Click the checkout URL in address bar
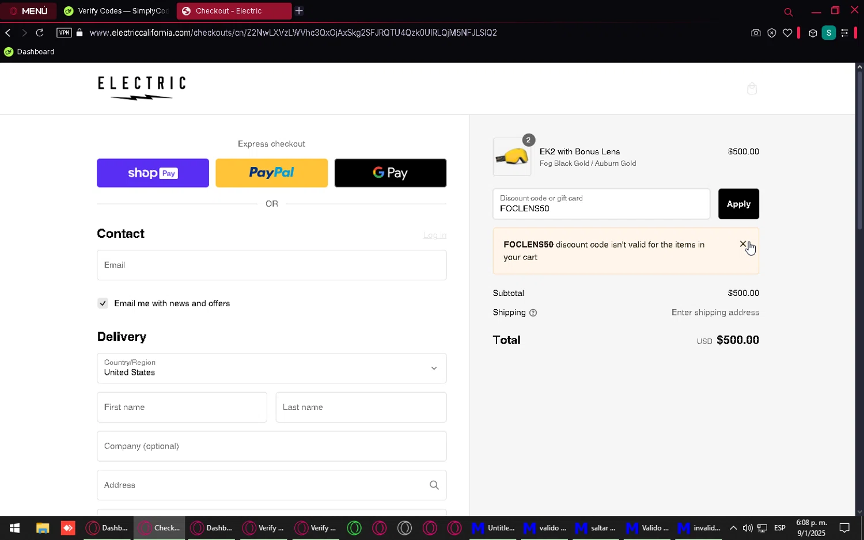The image size is (864, 540). [x=293, y=33]
